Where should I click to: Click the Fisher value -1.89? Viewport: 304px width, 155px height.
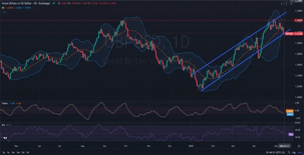click(x=12, y=104)
